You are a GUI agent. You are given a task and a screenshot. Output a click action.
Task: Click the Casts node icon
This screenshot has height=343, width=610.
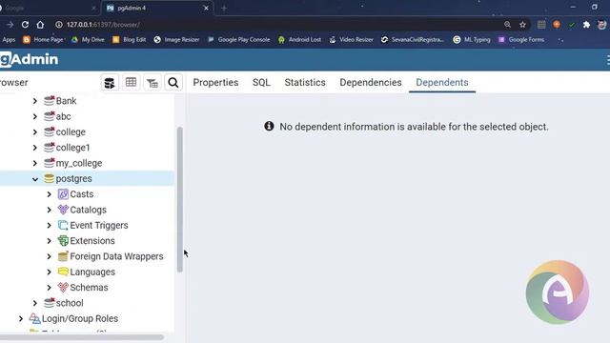63,194
